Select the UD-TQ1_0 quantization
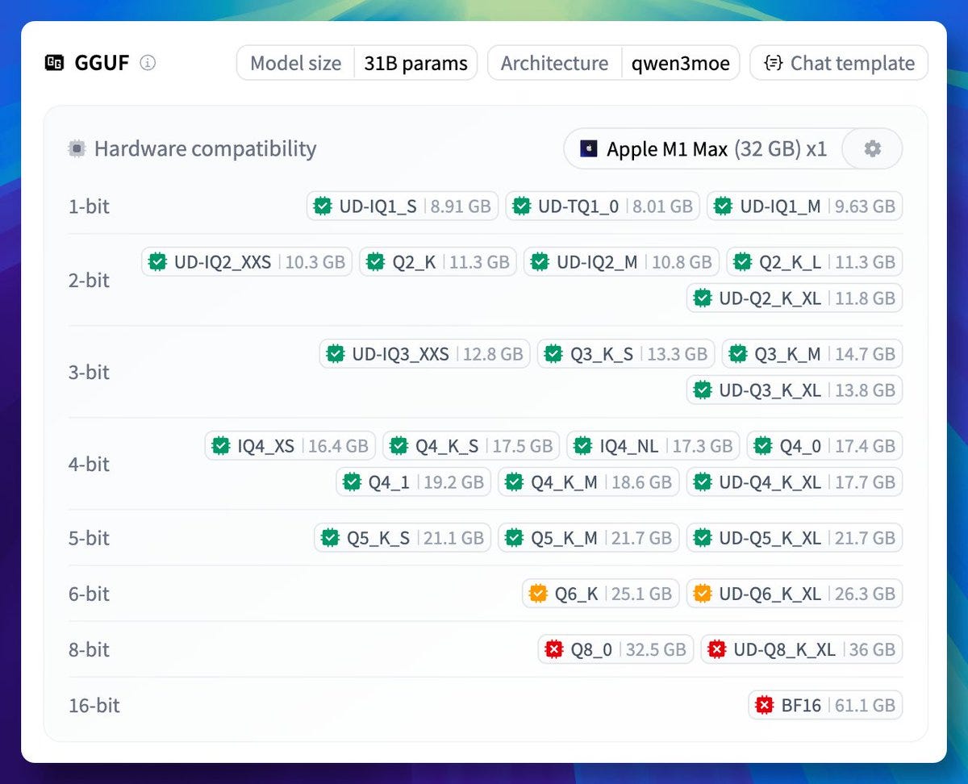 (x=603, y=206)
